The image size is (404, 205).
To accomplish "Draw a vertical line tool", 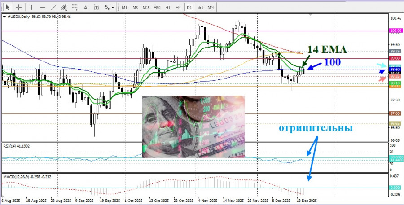I will click(x=31, y=8).
